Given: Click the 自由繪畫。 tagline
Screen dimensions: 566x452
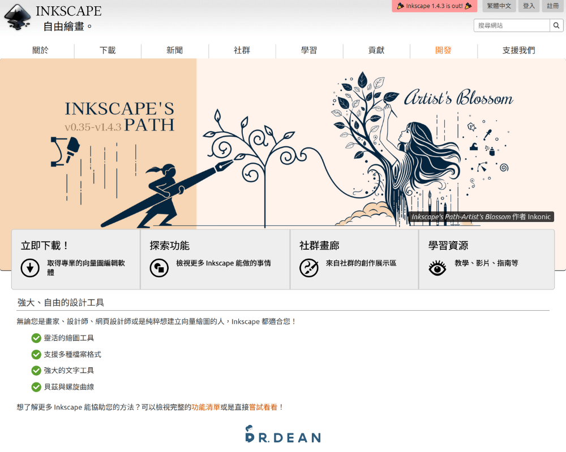Looking at the screenshot, I should pos(67,27).
